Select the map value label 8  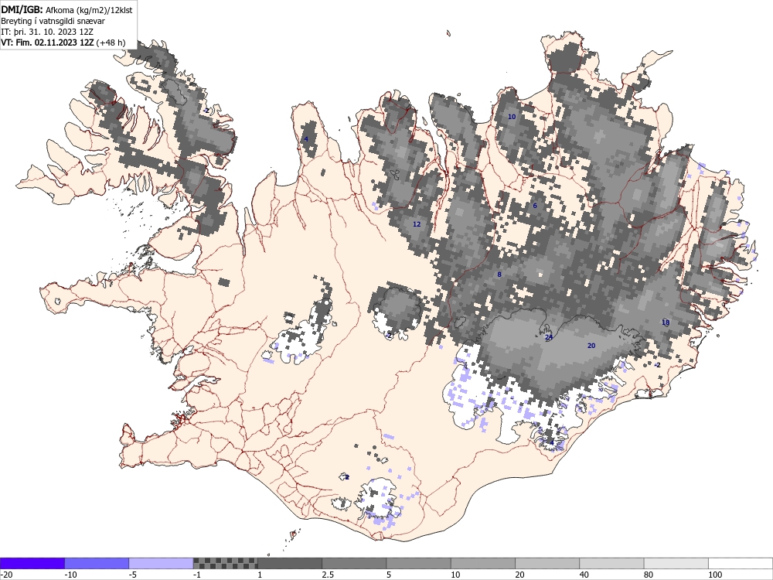point(499,275)
